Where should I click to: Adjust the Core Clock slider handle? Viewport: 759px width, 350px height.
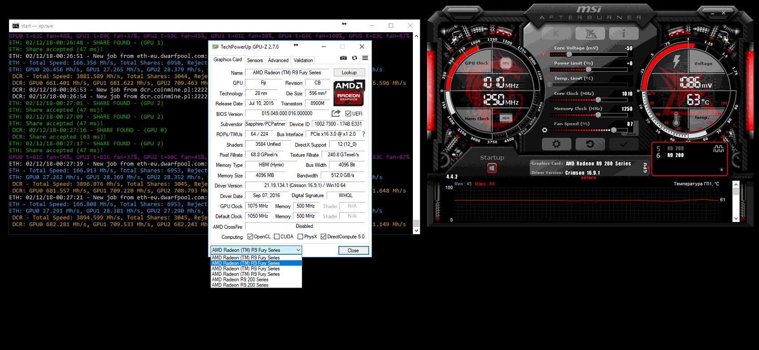coord(598,100)
